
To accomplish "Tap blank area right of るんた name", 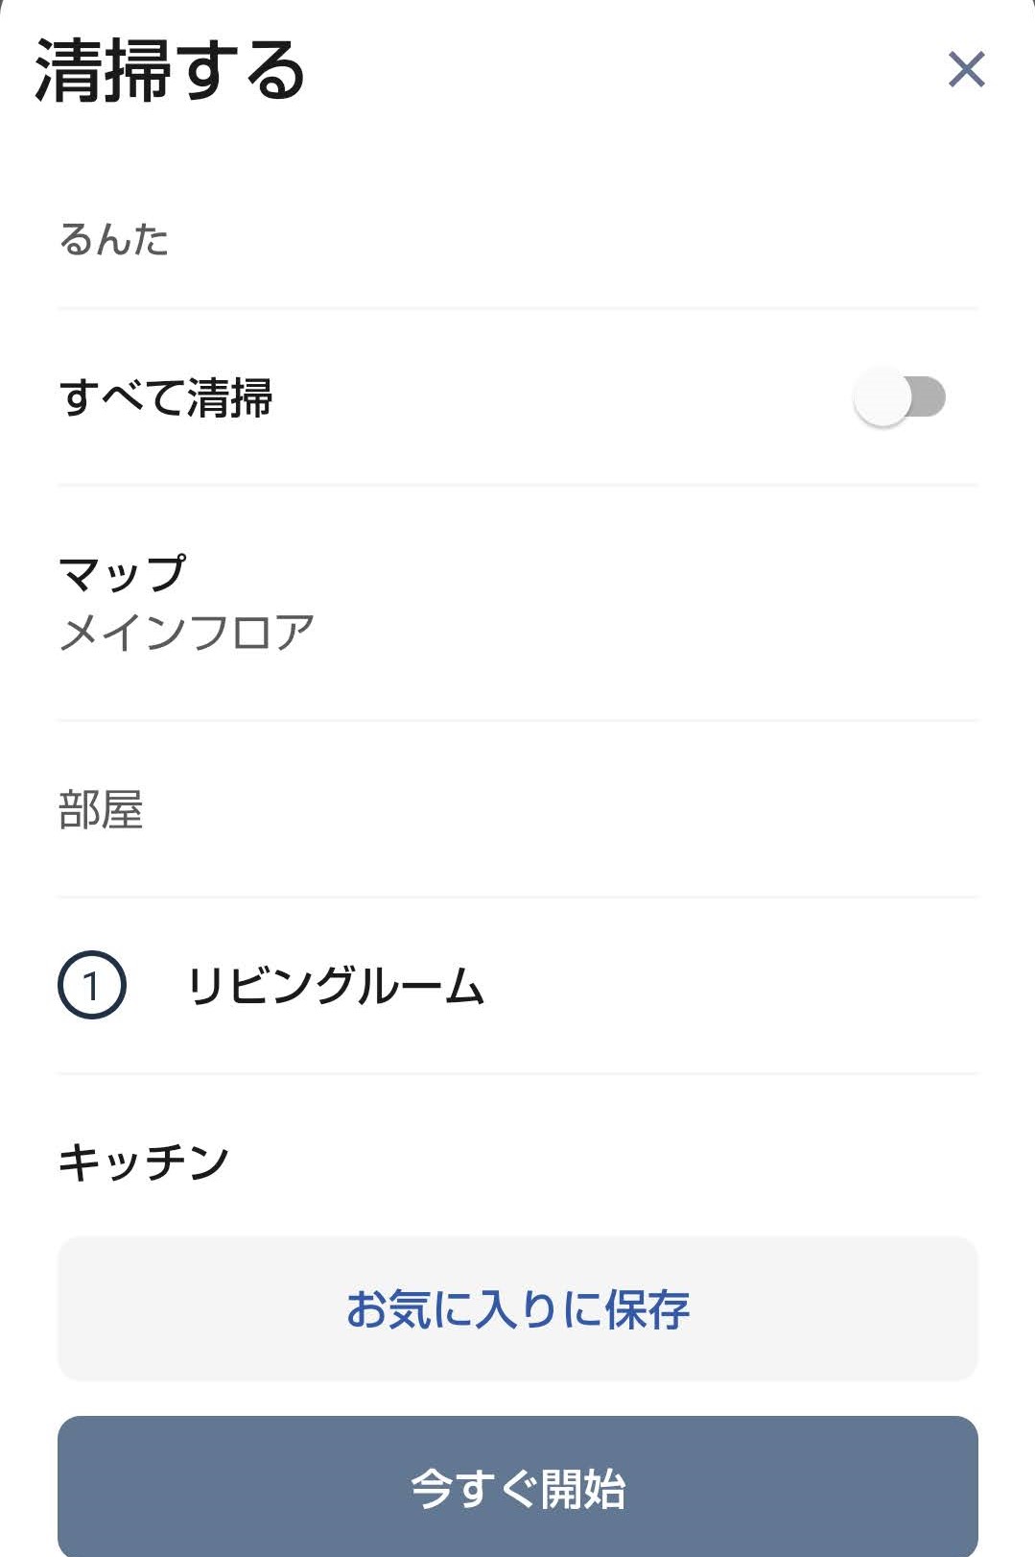I will (x=575, y=239).
